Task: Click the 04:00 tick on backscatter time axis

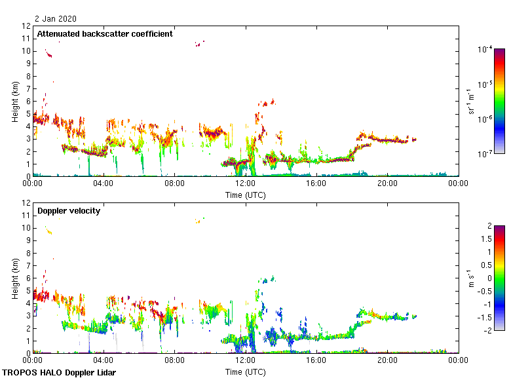Action: point(104,184)
